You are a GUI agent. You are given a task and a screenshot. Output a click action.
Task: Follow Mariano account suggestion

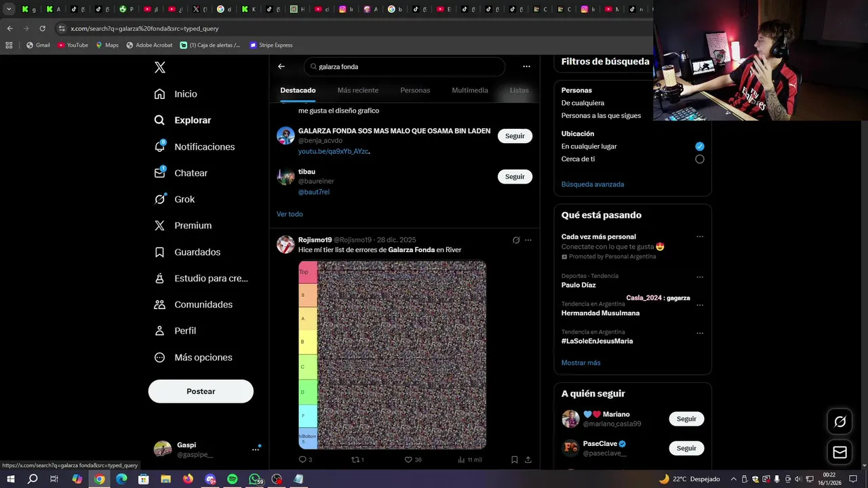(686, 419)
